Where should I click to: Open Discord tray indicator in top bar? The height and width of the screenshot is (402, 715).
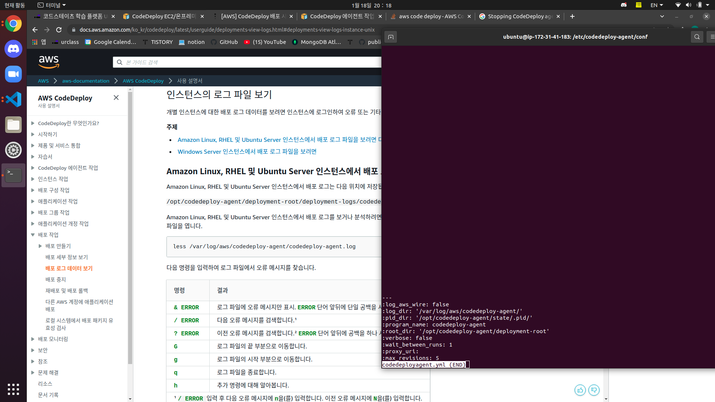point(624,5)
